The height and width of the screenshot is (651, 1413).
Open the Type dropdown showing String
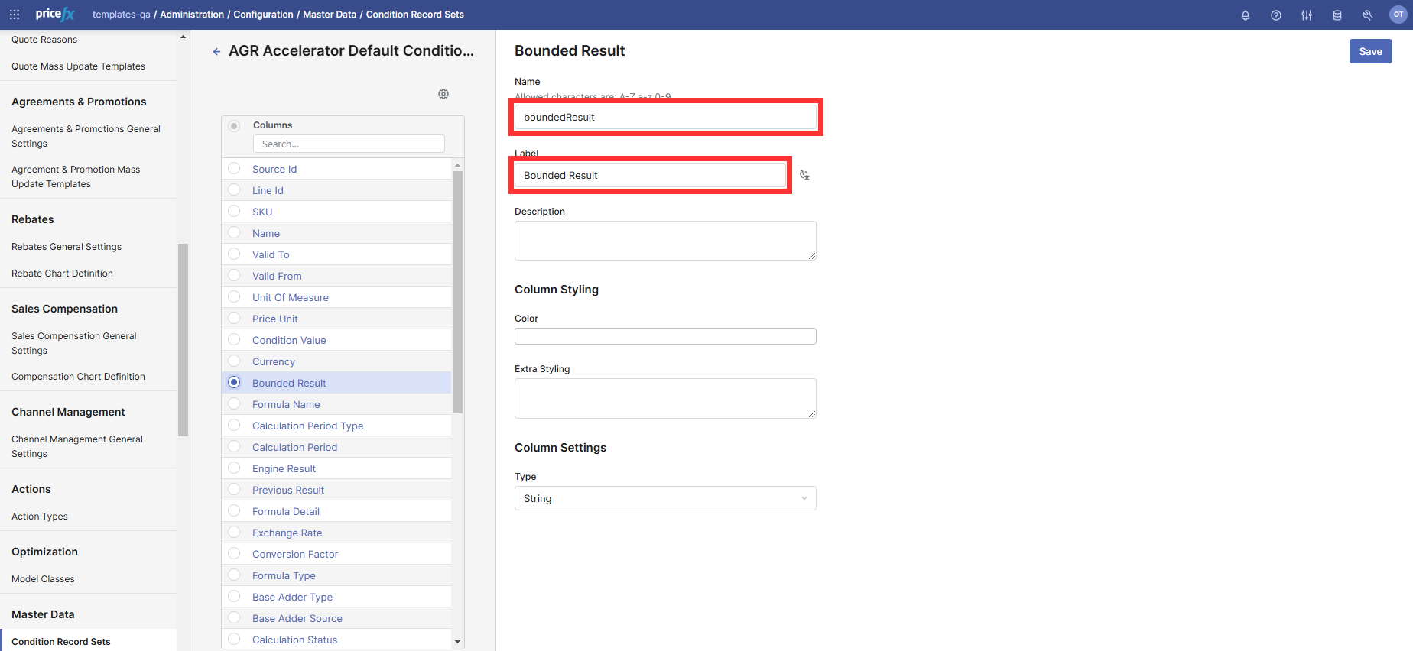point(664,498)
